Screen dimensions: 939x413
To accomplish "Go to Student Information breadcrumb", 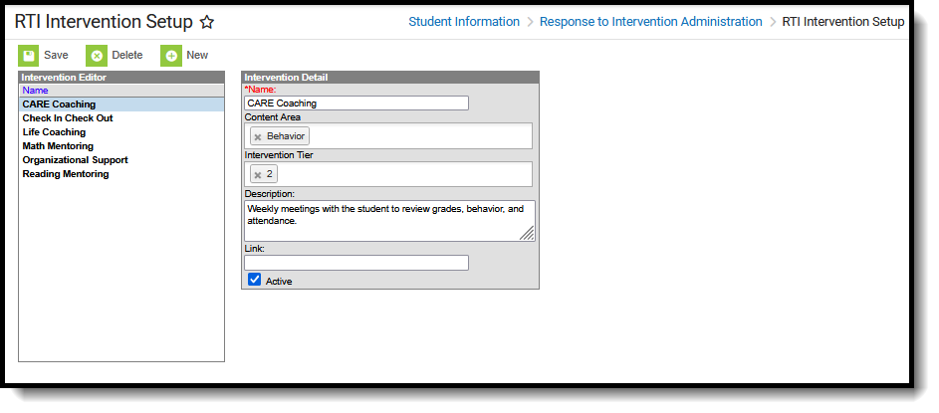I will [x=464, y=22].
